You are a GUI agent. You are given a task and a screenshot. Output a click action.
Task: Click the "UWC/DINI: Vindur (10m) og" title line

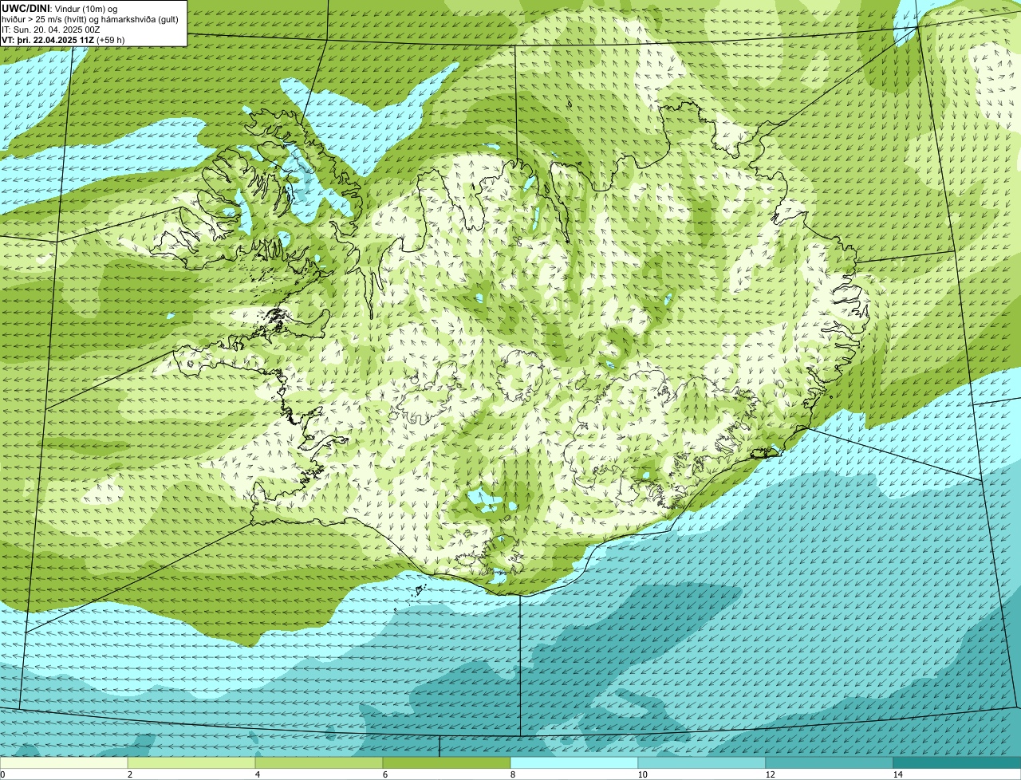click(60, 8)
